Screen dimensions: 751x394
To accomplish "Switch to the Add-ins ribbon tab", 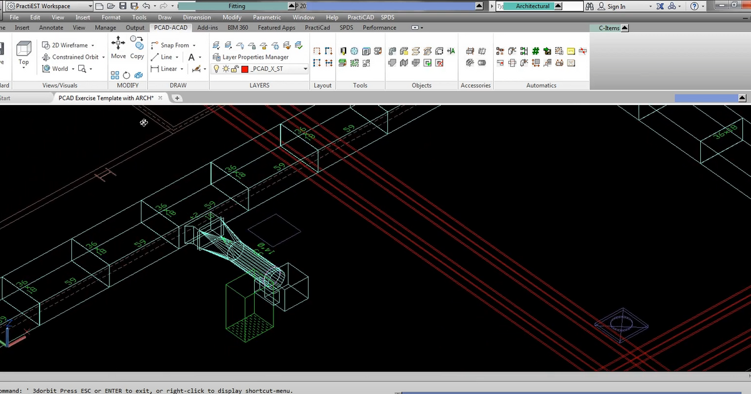I will click(207, 28).
